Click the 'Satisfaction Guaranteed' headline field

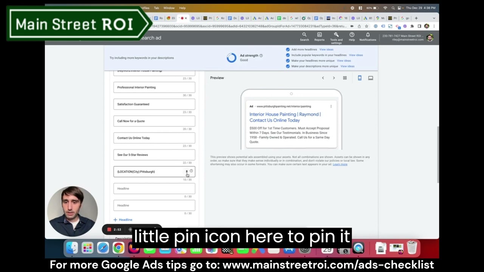(x=154, y=104)
